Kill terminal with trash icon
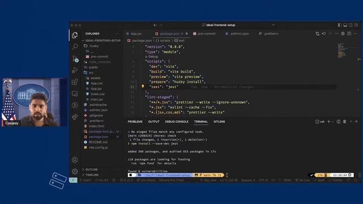Image resolution: width=363 pixels, height=204 pixels. pos(345,121)
